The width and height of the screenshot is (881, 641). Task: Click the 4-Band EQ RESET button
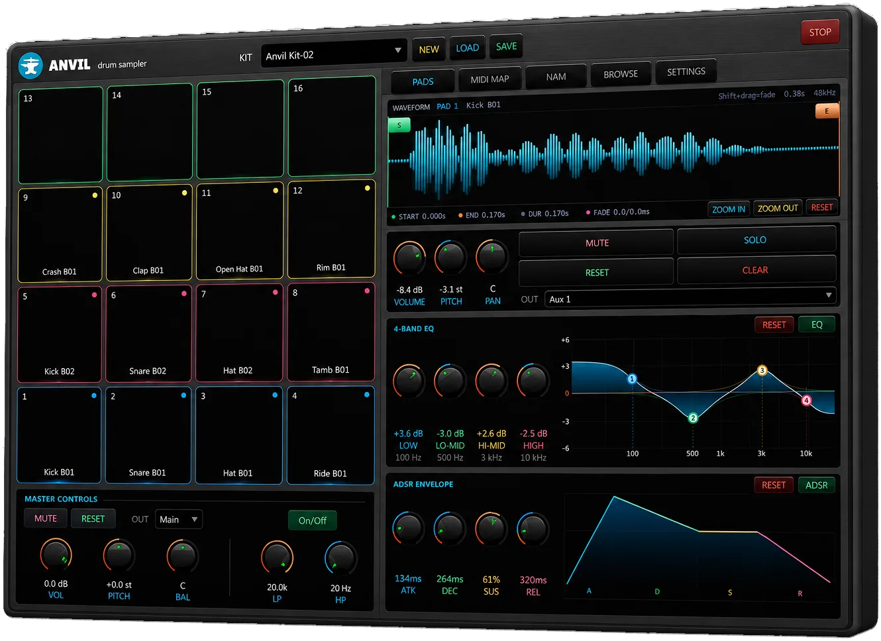pos(774,324)
